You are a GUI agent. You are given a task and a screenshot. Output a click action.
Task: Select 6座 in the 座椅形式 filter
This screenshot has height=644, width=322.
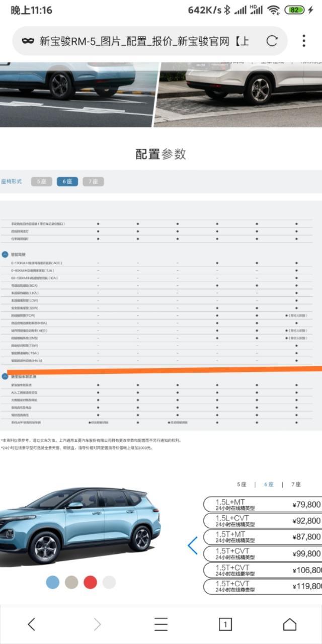click(67, 182)
